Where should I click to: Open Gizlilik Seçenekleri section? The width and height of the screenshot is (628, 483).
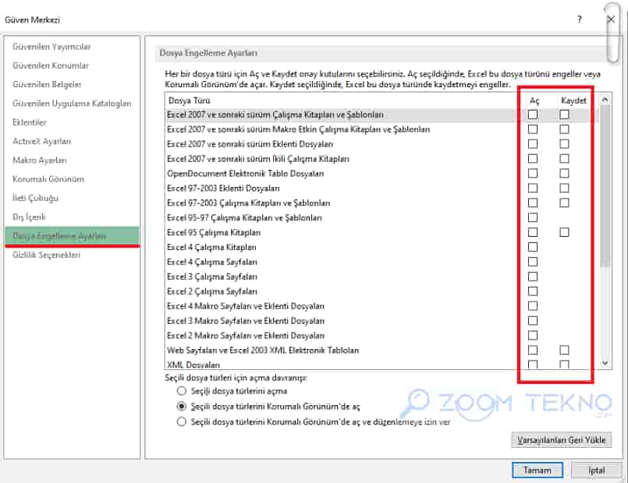(x=47, y=255)
